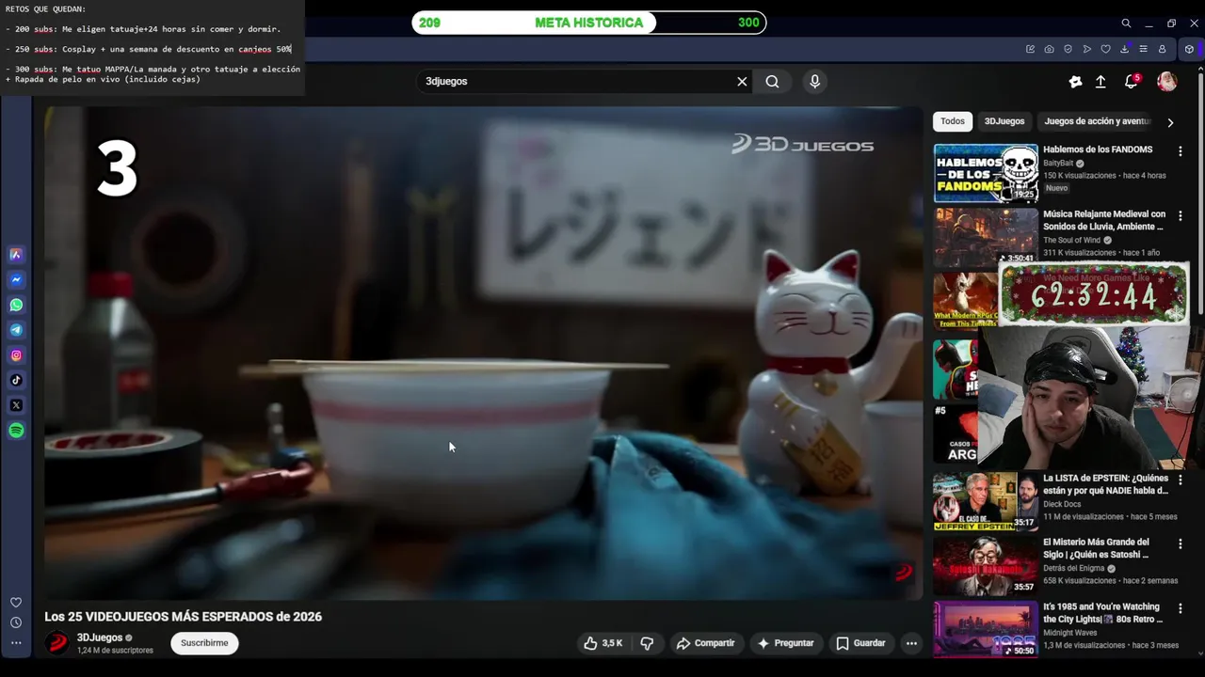Image resolution: width=1205 pixels, height=677 pixels.
Task: Open Instagram from the sidebar
Action: click(x=16, y=355)
